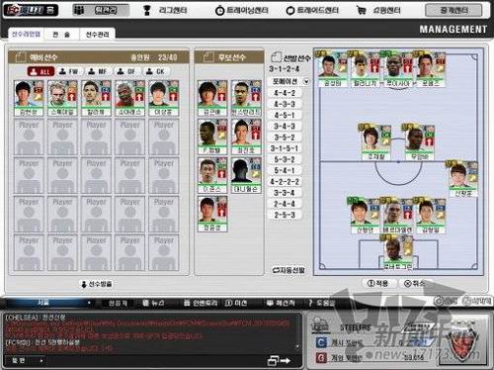Open the Training Center stopwatch menu

[x=241, y=11]
